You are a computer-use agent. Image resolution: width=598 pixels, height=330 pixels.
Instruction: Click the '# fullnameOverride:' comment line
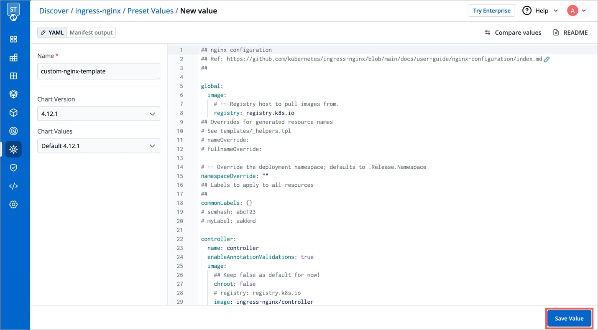231,149
